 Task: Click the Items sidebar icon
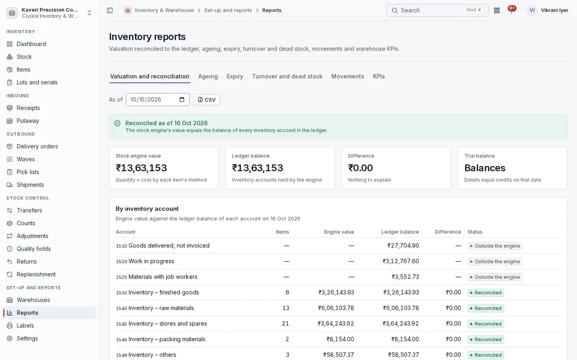coord(10,70)
